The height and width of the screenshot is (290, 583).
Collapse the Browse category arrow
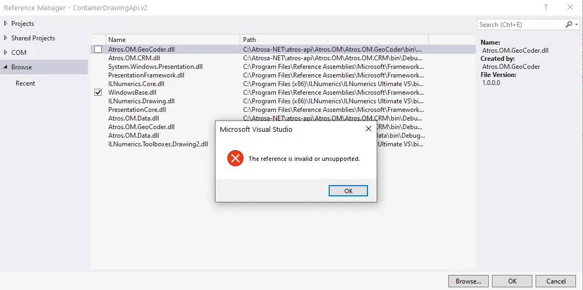point(5,67)
